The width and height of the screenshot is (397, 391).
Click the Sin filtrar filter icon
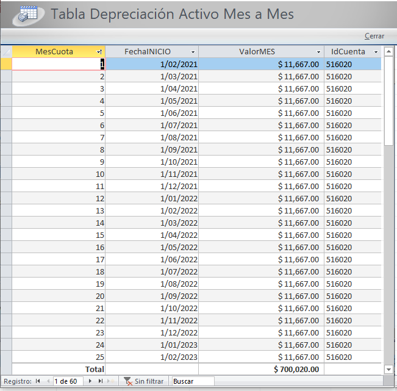click(x=127, y=381)
